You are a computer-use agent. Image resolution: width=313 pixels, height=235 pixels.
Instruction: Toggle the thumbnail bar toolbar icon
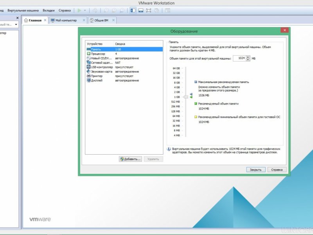point(141,11)
